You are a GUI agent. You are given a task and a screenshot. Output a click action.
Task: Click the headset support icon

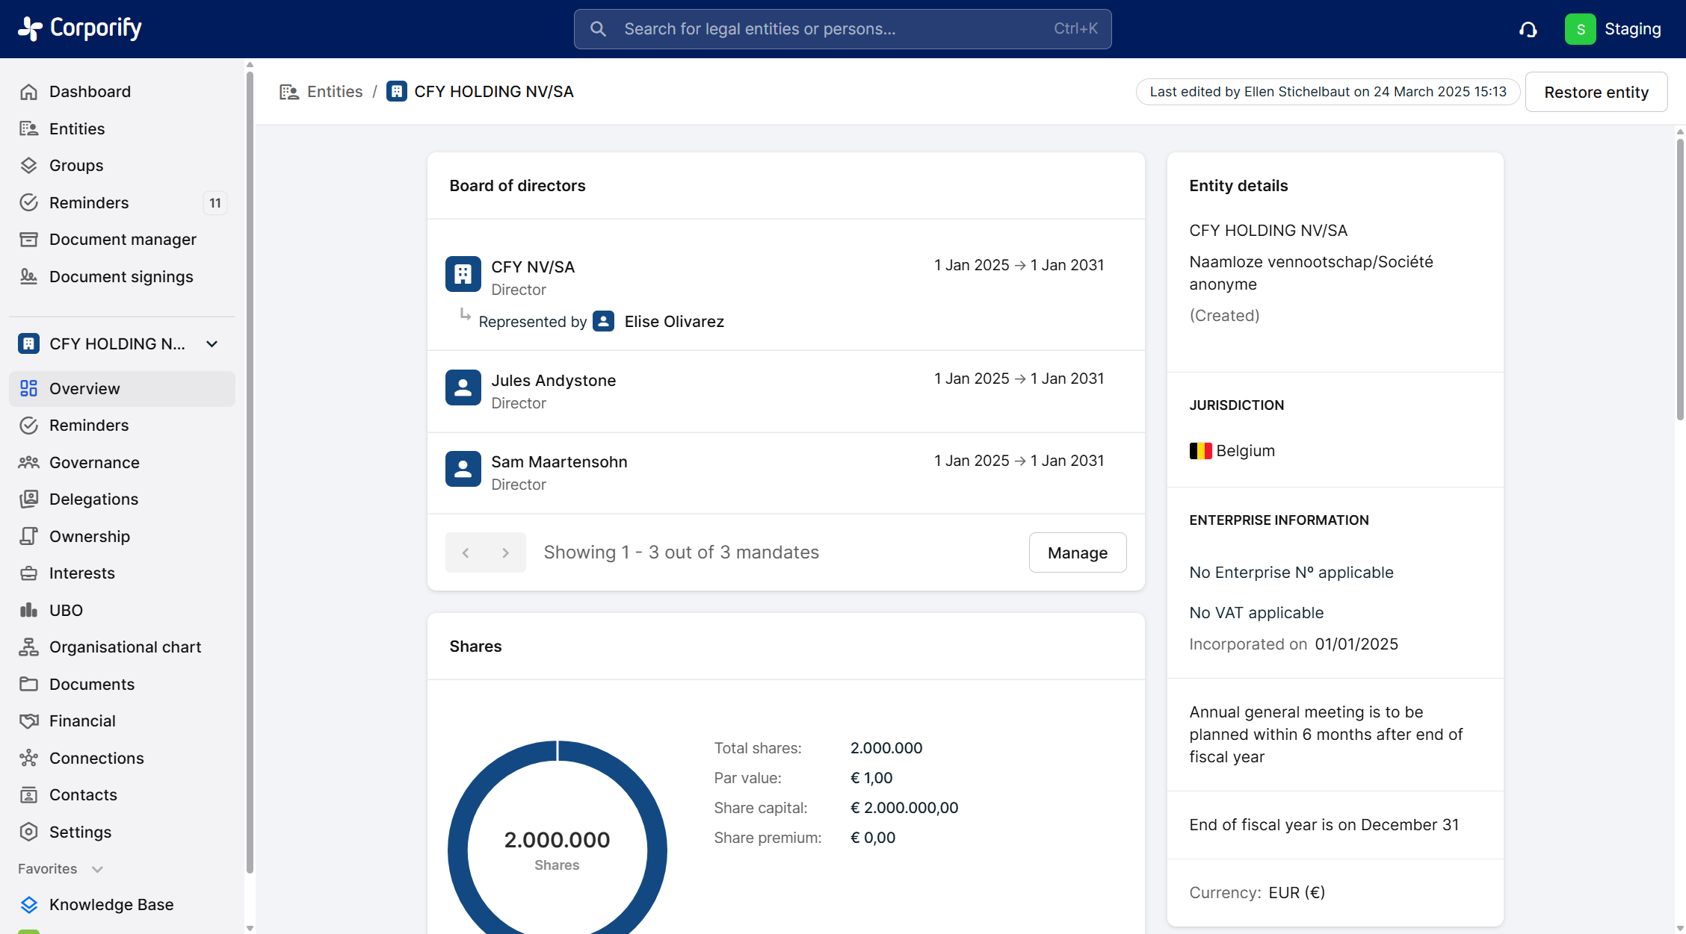tap(1528, 29)
